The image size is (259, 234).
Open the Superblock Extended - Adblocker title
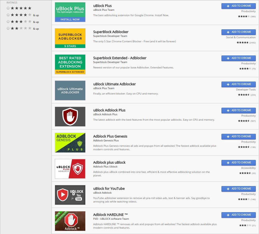pos(120,58)
